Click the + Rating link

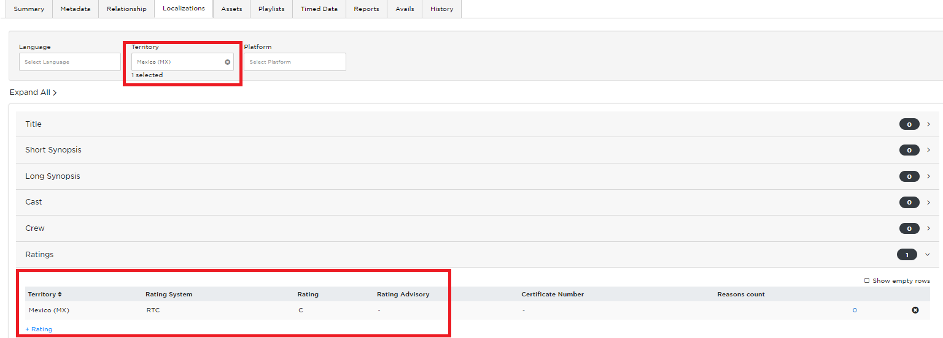point(39,329)
